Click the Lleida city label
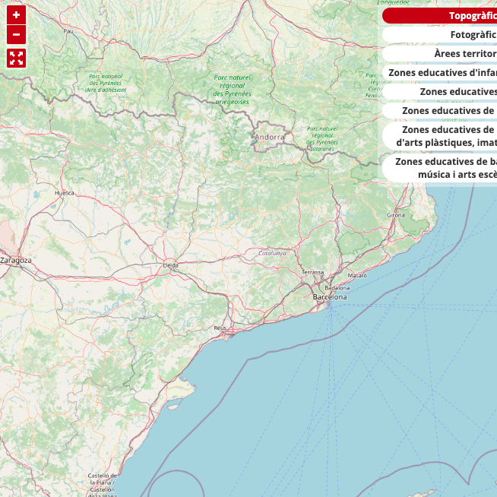The image size is (497, 497). [171, 265]
